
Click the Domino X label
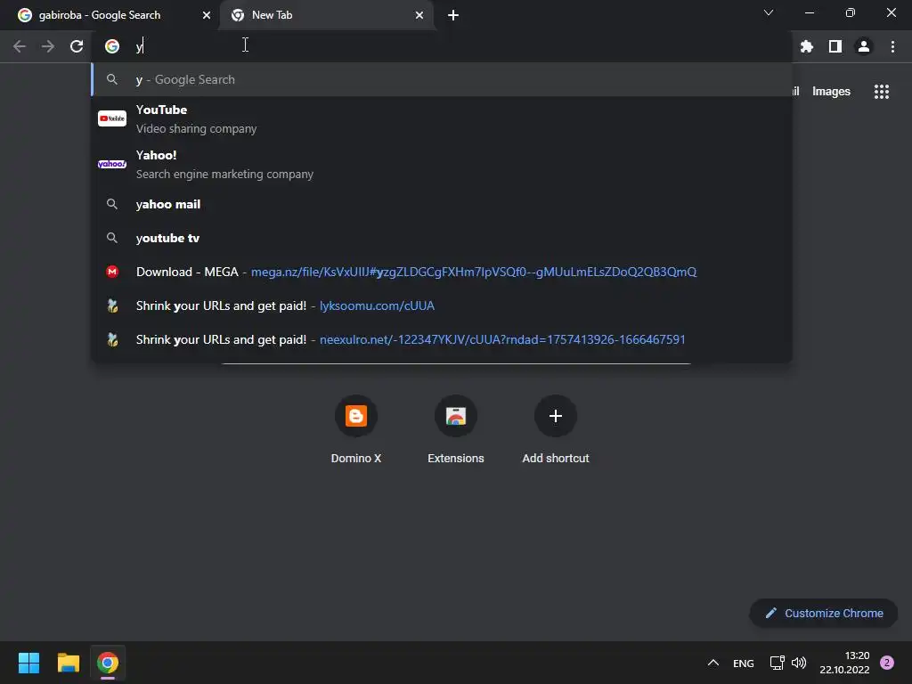(356, 459)
